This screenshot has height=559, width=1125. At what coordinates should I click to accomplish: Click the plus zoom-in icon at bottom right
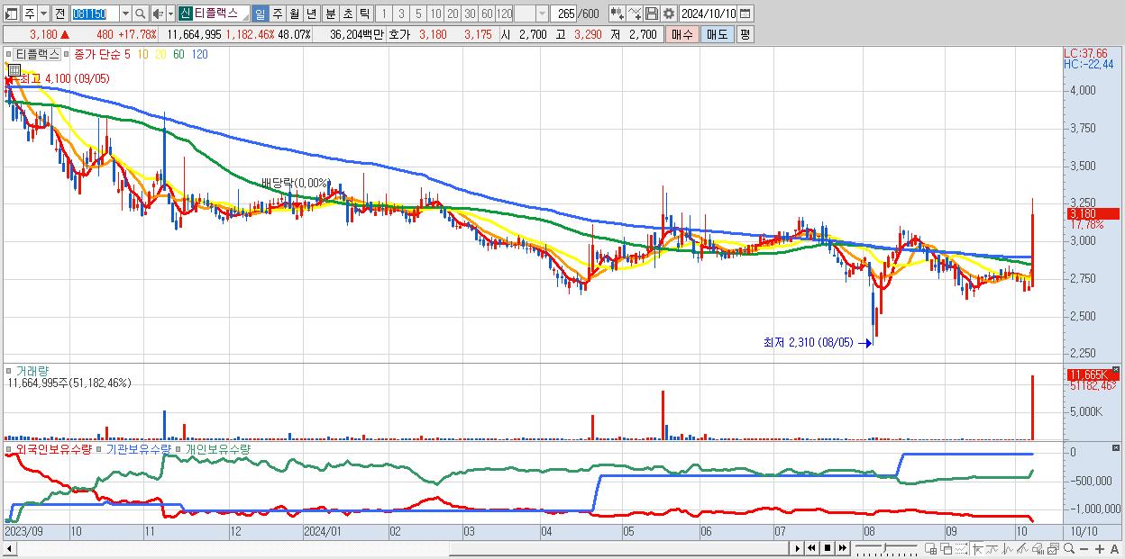coord(1100,548)
